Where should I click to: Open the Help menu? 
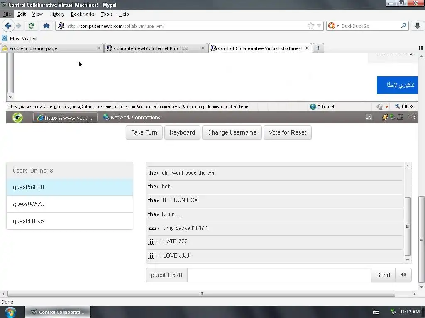pyautogui.click(x=124, y=14)
